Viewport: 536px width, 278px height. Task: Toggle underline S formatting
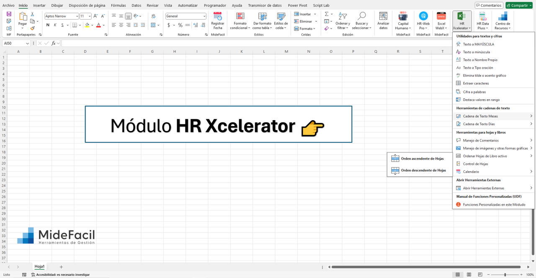[62, 25]
